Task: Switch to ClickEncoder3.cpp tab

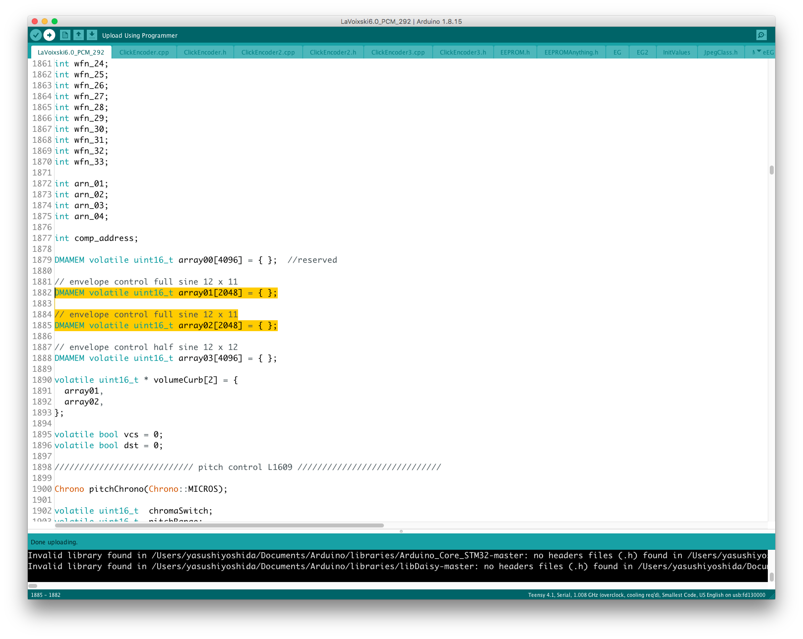Action: pyautogui.click(x=398, y=53)
